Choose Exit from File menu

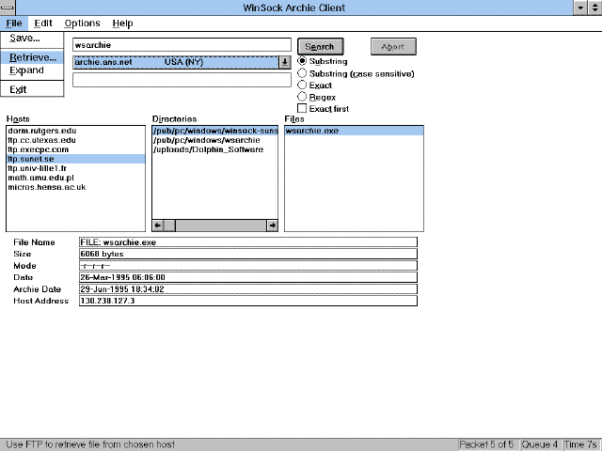click(x=32, y=89)
